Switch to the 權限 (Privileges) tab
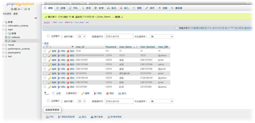This screenshot has height=123, width=255. (x=137, y=8)
